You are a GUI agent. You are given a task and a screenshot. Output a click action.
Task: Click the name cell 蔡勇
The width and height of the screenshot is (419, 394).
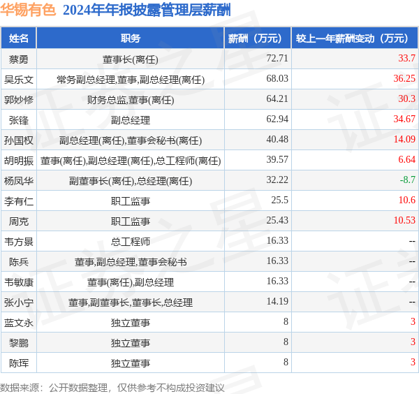[18, 59]
